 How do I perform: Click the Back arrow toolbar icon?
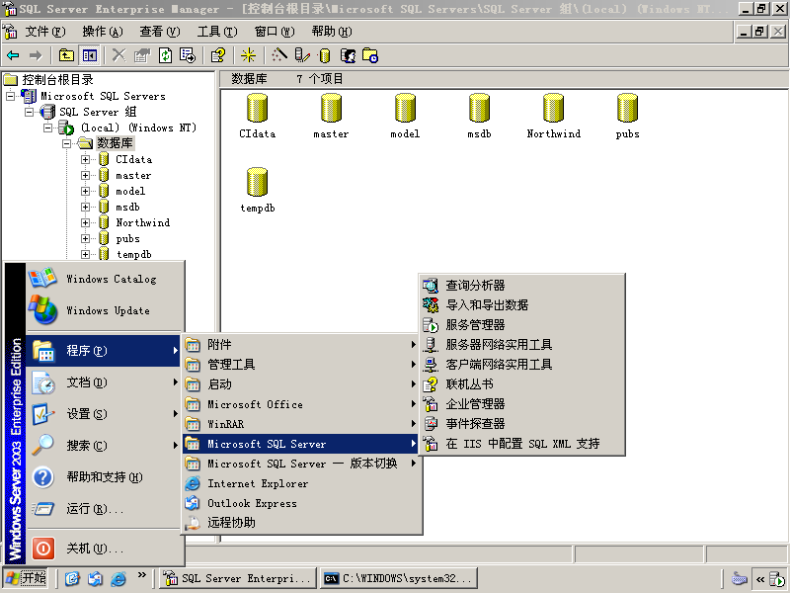(13, 55)
